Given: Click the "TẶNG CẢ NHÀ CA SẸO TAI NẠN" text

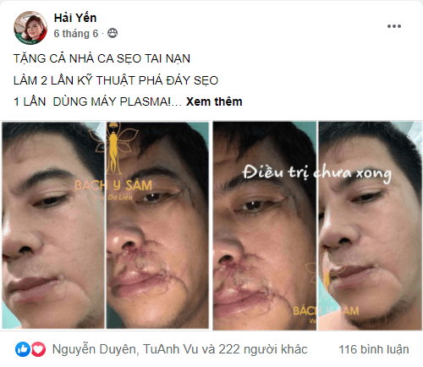Looking at the screenshot, I should (x=102, y=58).
